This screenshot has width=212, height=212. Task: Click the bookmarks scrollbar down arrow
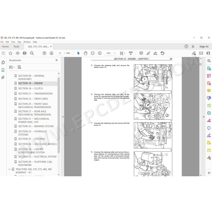pyautogui.click(x=59, y=174)
